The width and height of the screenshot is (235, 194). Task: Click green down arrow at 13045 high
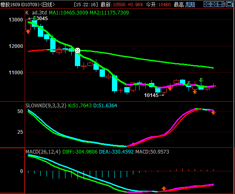[x=35, y=18]
